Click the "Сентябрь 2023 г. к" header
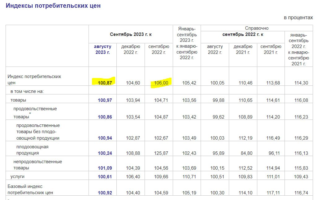The image size is (322, 200). 131,34
